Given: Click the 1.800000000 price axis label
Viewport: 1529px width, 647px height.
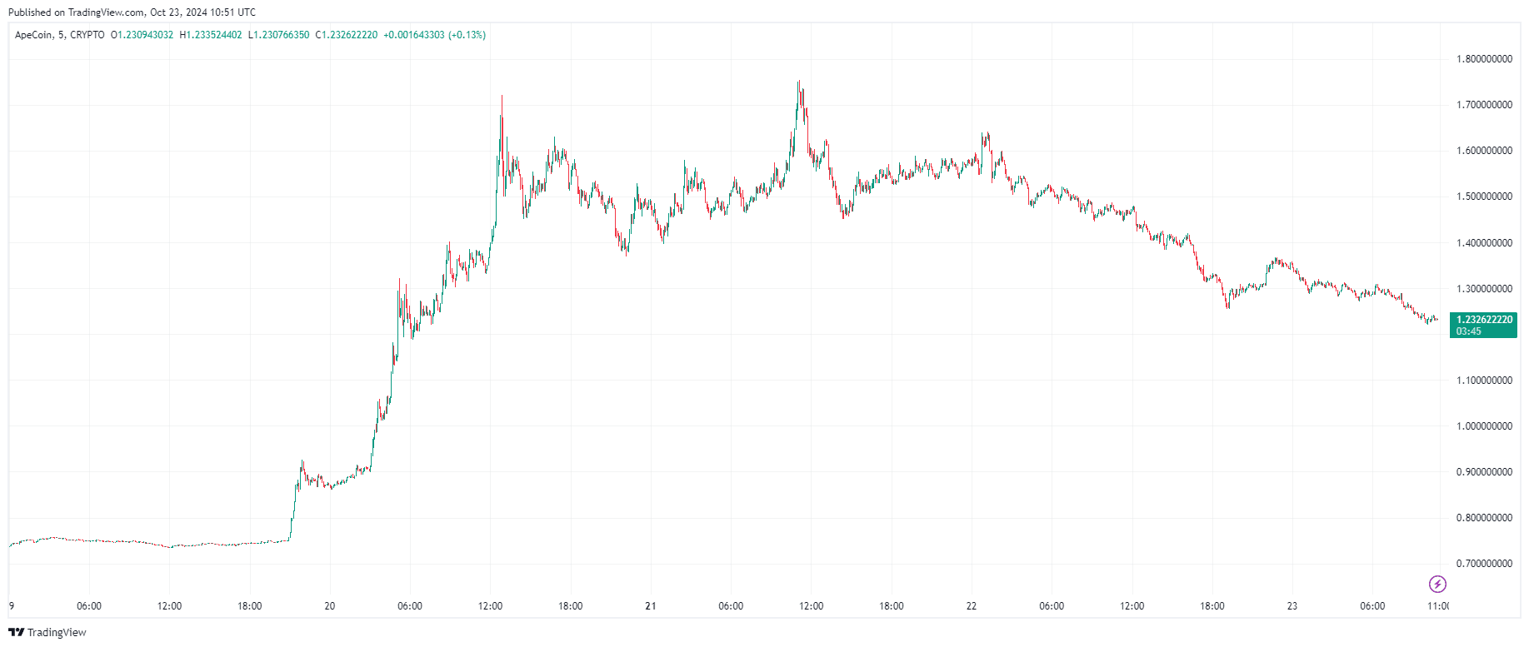Looking at the screenshot, I should coord(1484,59).
